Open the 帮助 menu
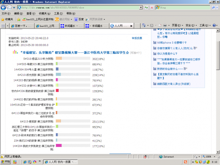 point(71,14)
